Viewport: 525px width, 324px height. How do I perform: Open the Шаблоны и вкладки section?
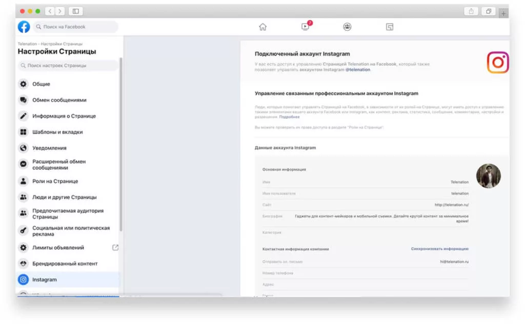tap(68, 132)
